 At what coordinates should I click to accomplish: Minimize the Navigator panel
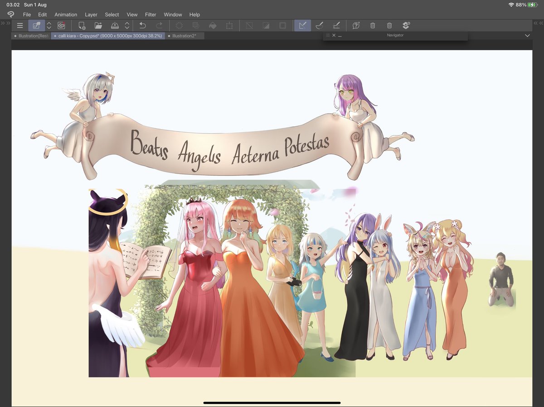340,35
